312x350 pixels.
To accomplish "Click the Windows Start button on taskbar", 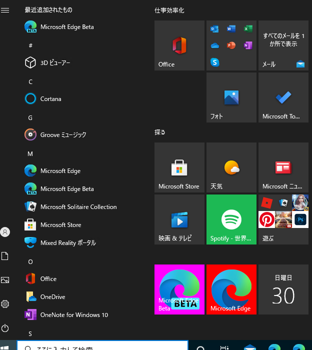I will click(x=5, y=348).
